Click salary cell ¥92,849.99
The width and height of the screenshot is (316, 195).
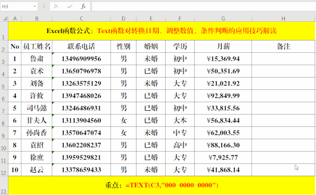223,96
